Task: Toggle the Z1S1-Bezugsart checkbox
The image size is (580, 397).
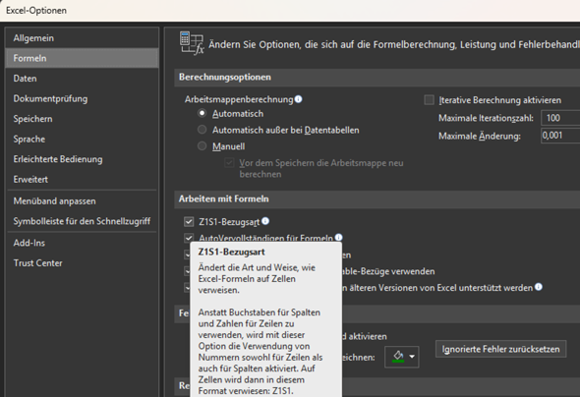Action: [189, 222]
